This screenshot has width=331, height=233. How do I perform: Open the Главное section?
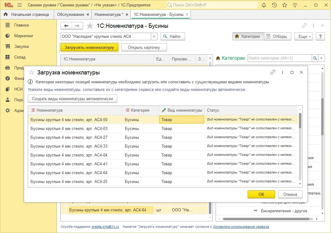tap(22, 25)
